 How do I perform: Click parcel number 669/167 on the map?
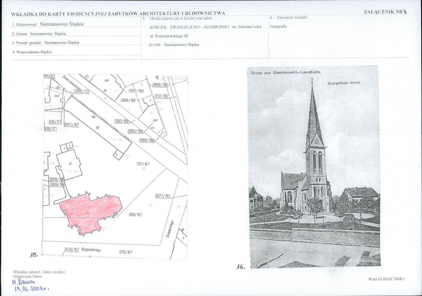136,214
